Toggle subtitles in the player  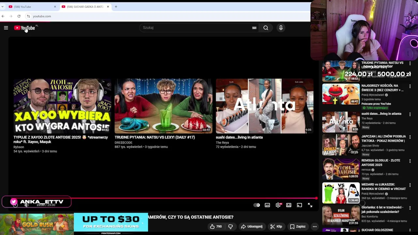(267, 205)
